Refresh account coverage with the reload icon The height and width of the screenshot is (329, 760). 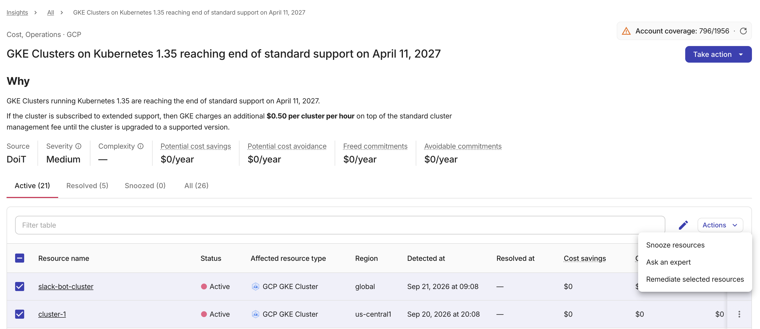click(743, 31)
